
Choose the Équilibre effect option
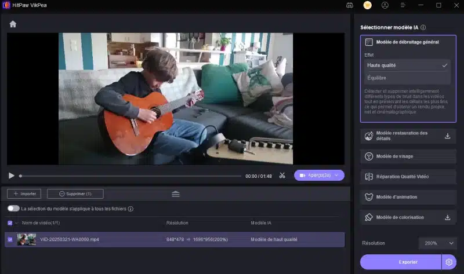point(407,78)
